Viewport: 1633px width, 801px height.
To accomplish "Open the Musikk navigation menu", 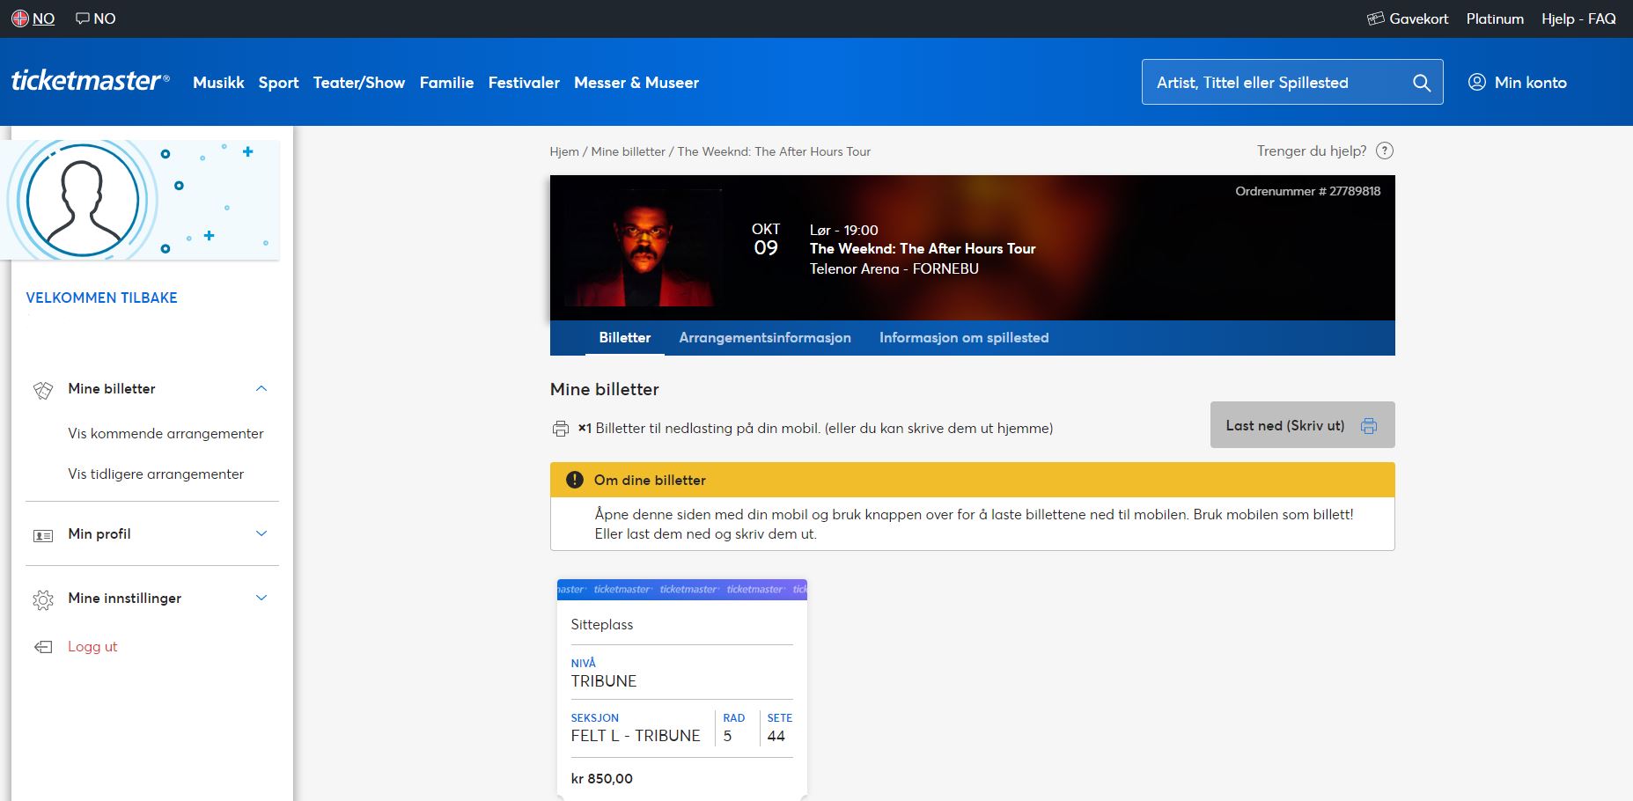I will 218,82.
